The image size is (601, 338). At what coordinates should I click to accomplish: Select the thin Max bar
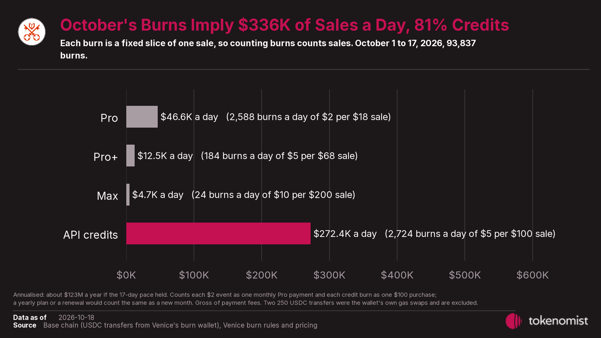coord(128,195)
